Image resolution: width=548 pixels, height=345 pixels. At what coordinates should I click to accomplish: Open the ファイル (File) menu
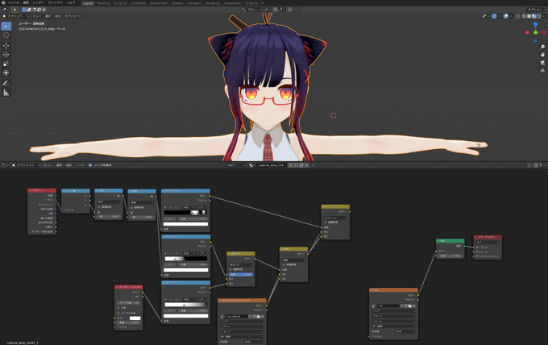click(x=13, y=2)
